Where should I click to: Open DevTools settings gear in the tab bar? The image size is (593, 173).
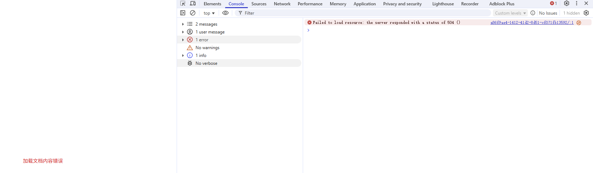tap(567, 4)
